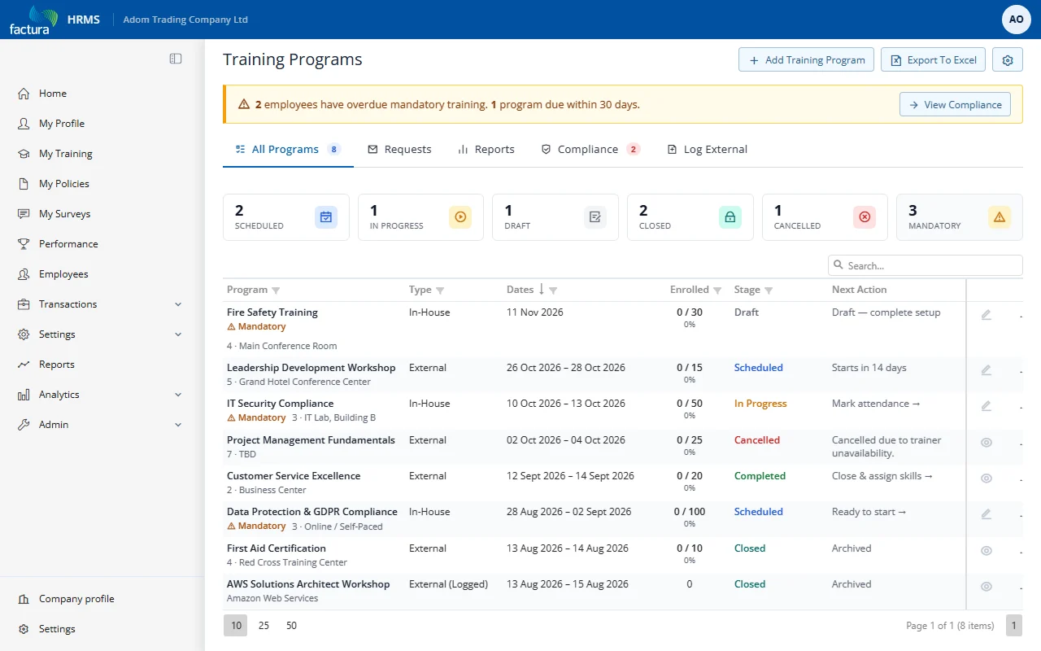Click the factura logo
Screen dimensions: 1041x651
[33, 20]
